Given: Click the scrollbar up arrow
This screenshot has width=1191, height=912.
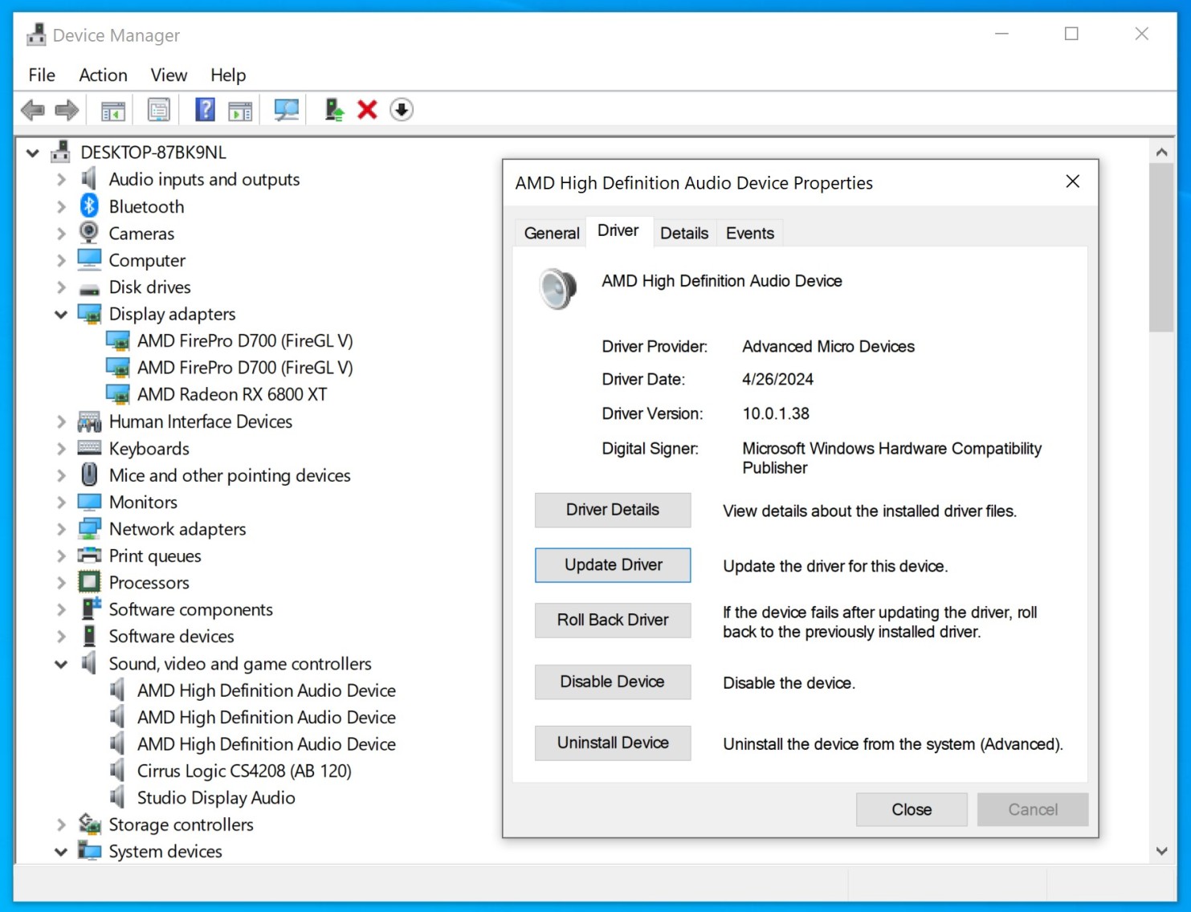Looking at the screenshot, I should coord(1161,152).
